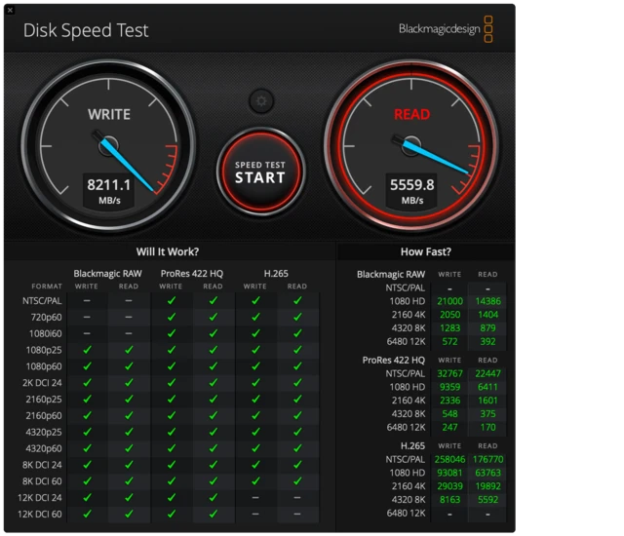Click the 93081 H.265 1080 HD write value

450,474
